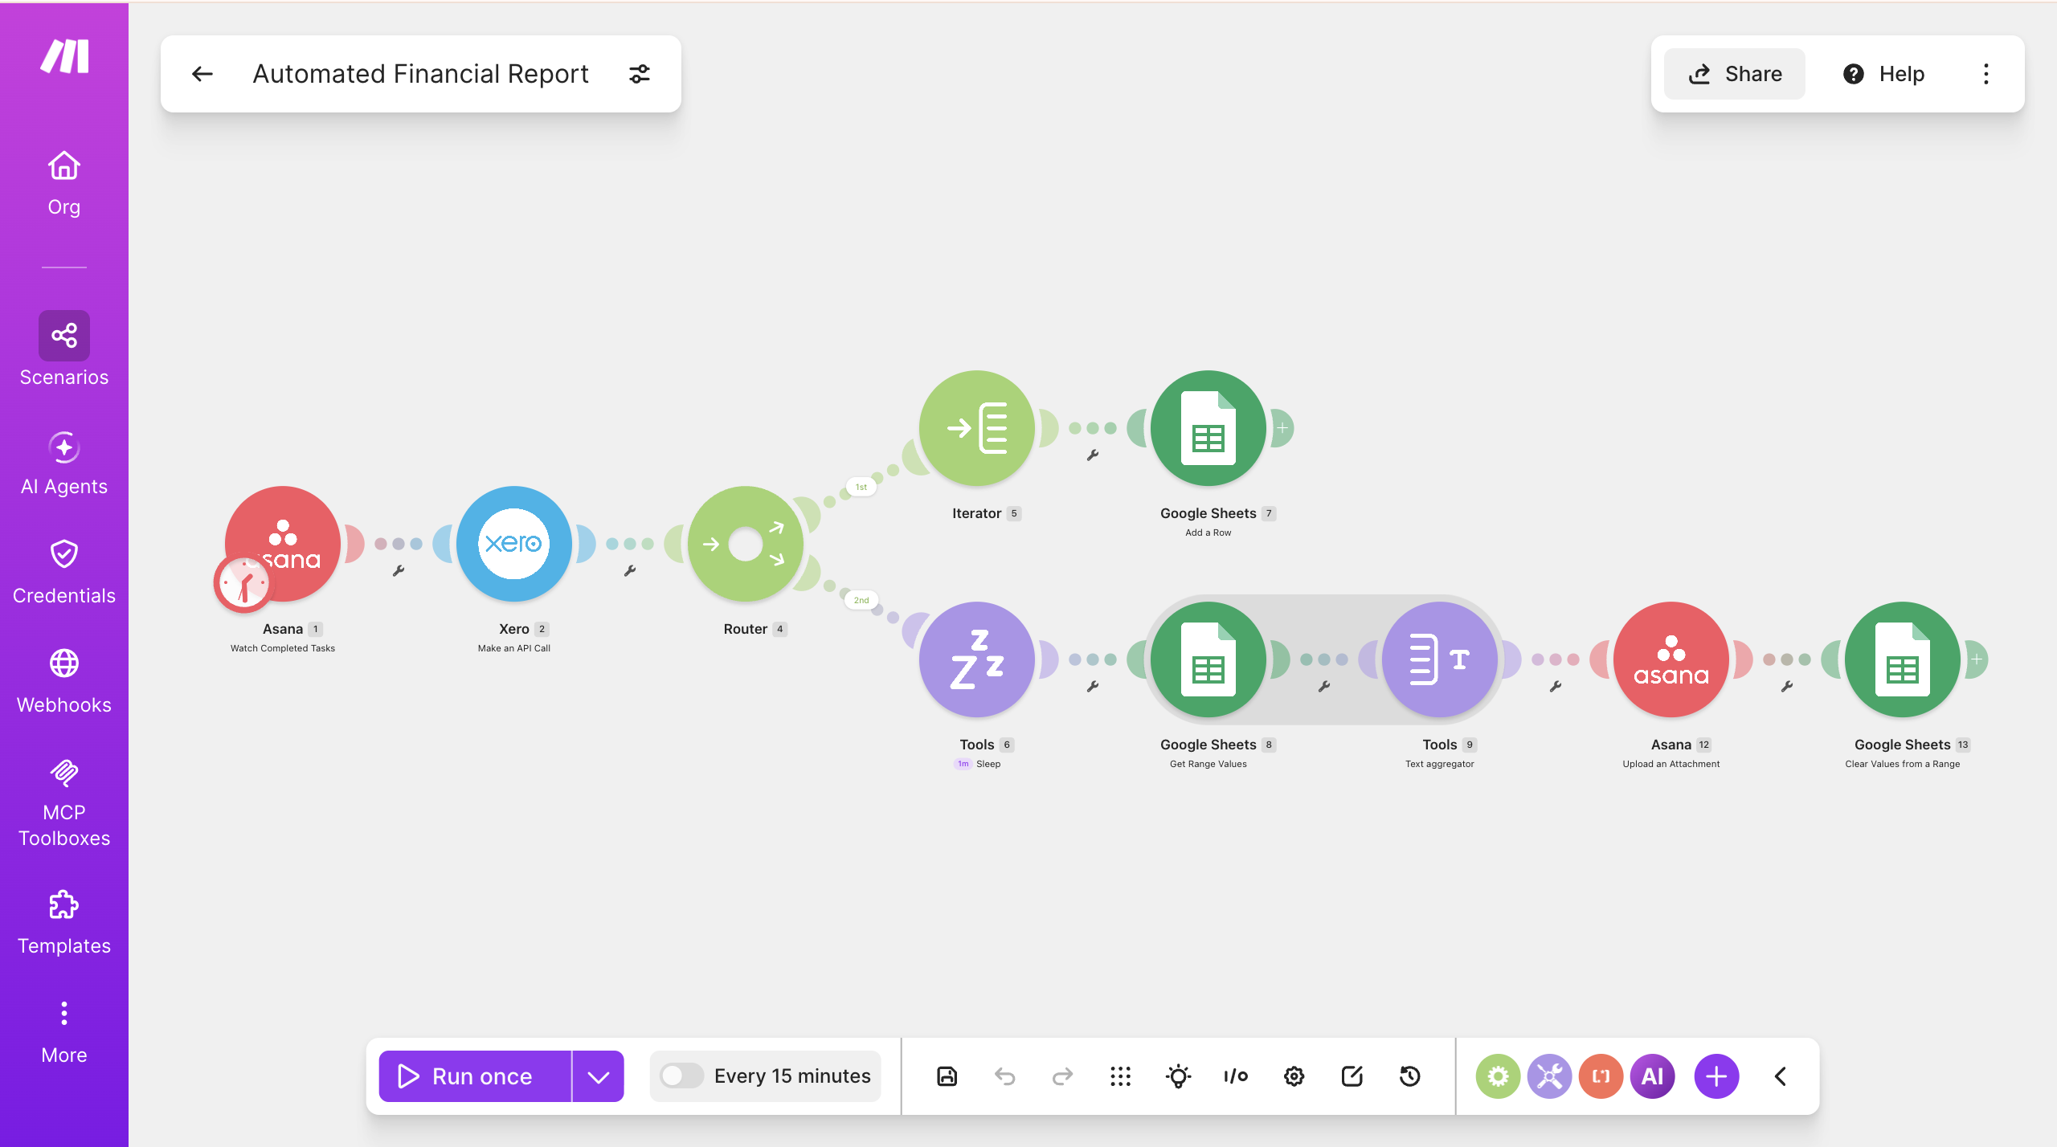Set a filter between Asana and Xero
Screen dimensions: 2057x1147
coord(399,570)
